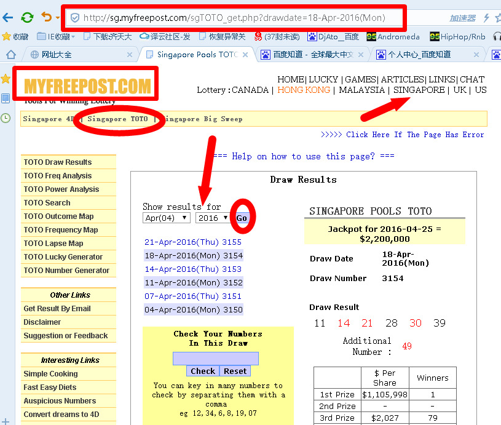Close the Singapore Pools TOTO tab

click(245, 55)
